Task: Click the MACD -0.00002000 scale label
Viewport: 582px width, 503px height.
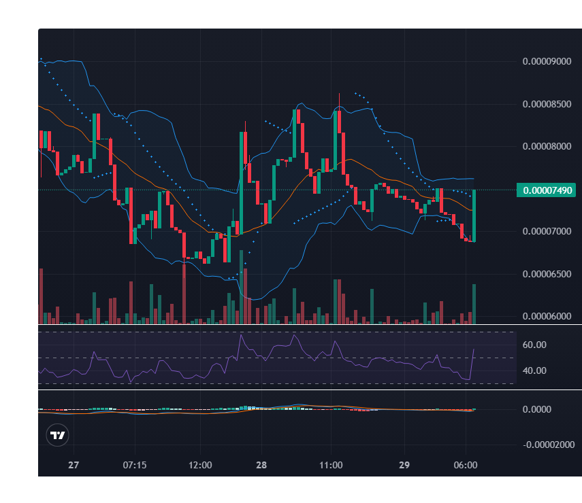Action: (549, 445)
